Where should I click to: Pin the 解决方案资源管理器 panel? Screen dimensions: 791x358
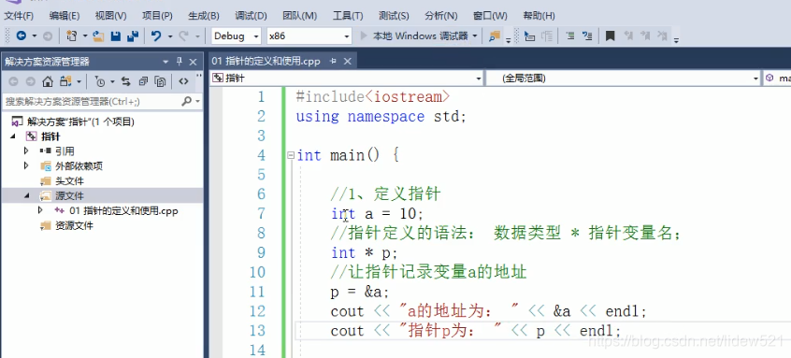180,62
